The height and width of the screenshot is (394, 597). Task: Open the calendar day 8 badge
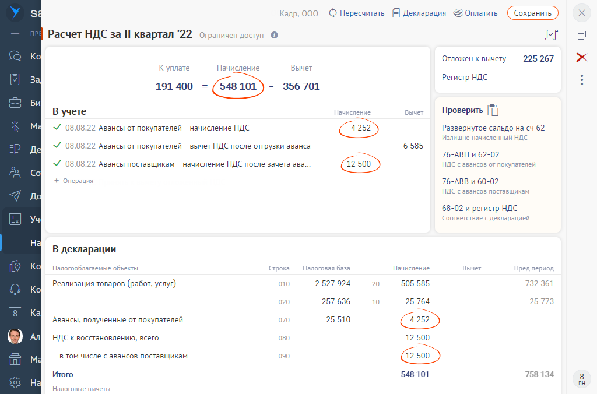coord(581,379)
